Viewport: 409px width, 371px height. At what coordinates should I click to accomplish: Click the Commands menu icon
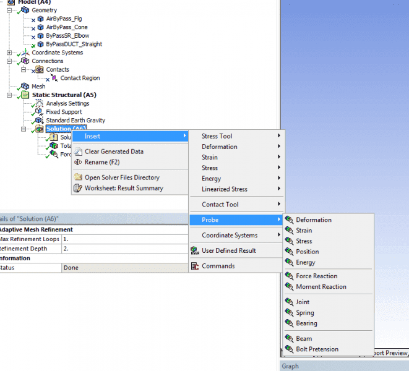point(194,266)
